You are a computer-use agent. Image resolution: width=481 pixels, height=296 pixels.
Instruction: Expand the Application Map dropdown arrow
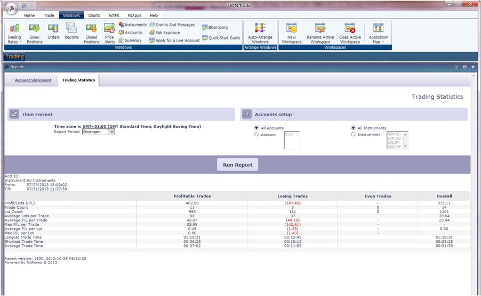[383, 42]
